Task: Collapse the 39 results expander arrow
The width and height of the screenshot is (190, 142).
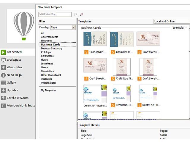Action: 186,28
